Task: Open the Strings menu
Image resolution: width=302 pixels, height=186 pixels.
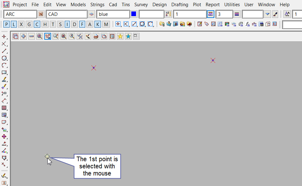Action: (97, 5)
